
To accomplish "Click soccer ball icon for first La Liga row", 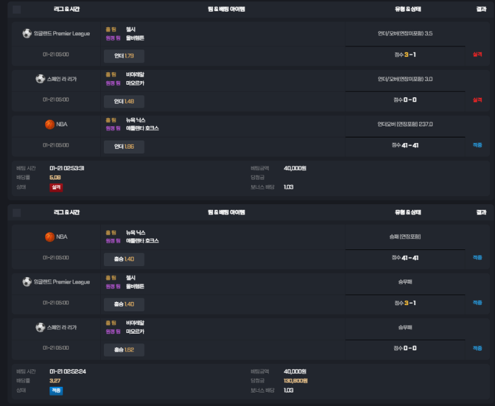I will pyautogui.click(x=40, y=79).
